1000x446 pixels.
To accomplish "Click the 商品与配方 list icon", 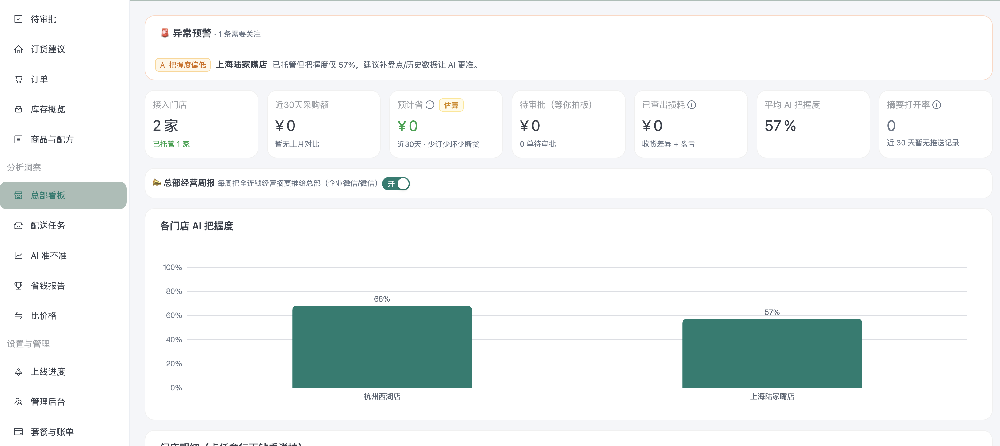I will [18, 139].
